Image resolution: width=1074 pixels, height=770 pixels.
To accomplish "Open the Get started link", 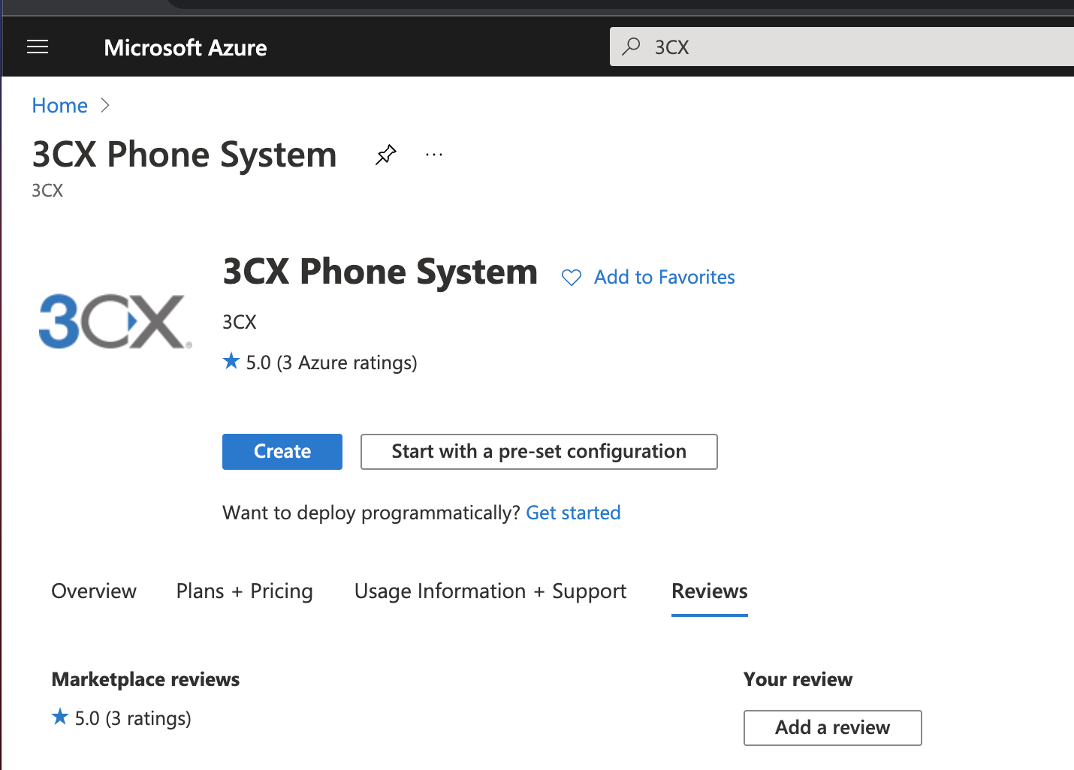I will [573, 513].
